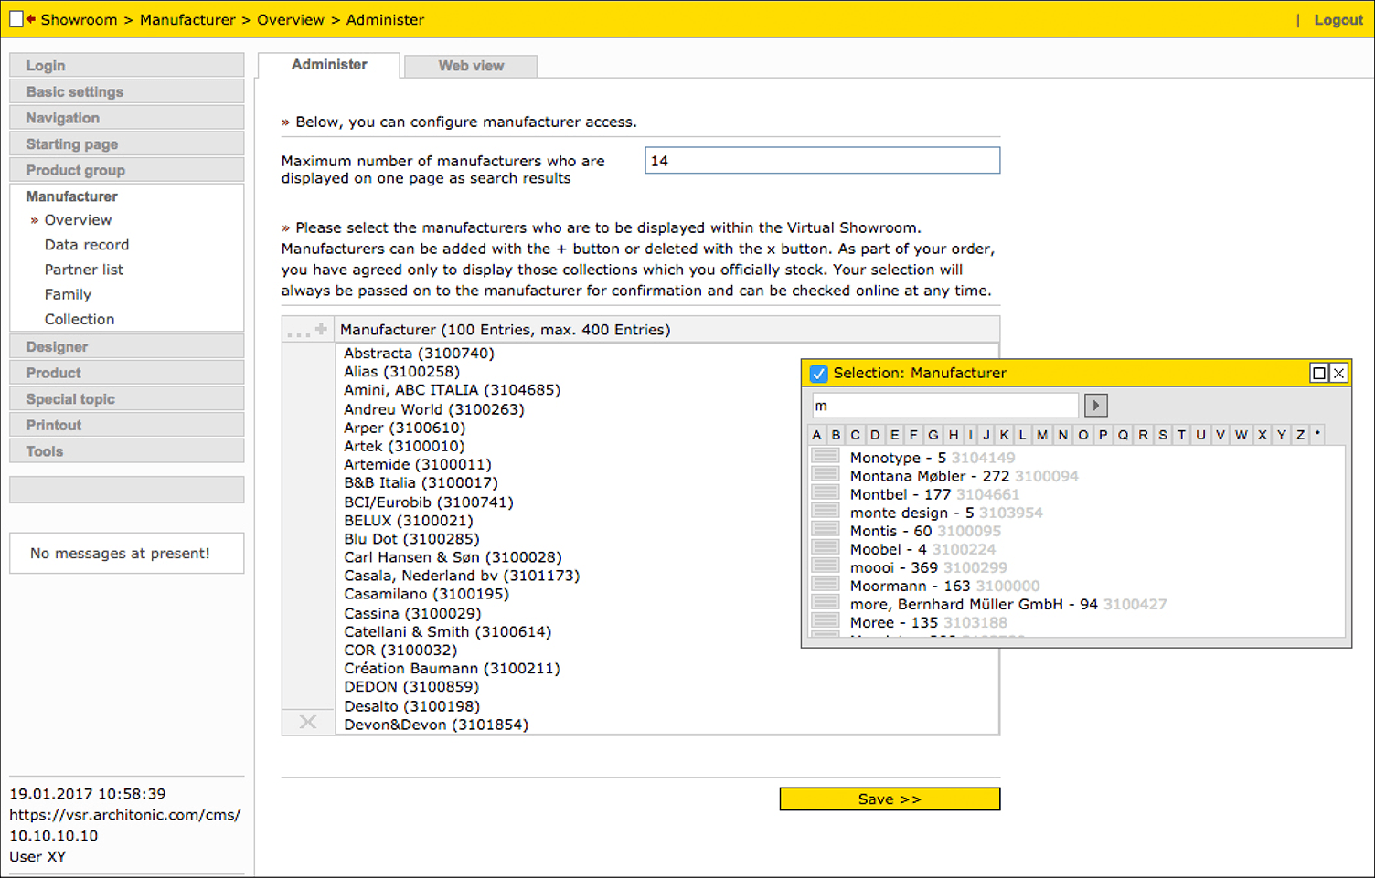1375x878 pixels.
Task: Switch to the Administer tab
Action: point(329,65)
